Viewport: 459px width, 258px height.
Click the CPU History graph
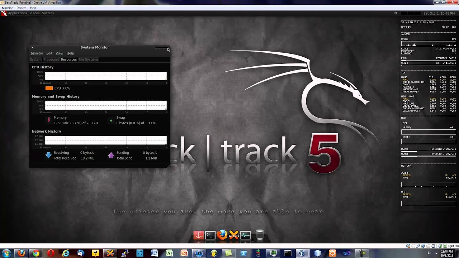point(106,76)
